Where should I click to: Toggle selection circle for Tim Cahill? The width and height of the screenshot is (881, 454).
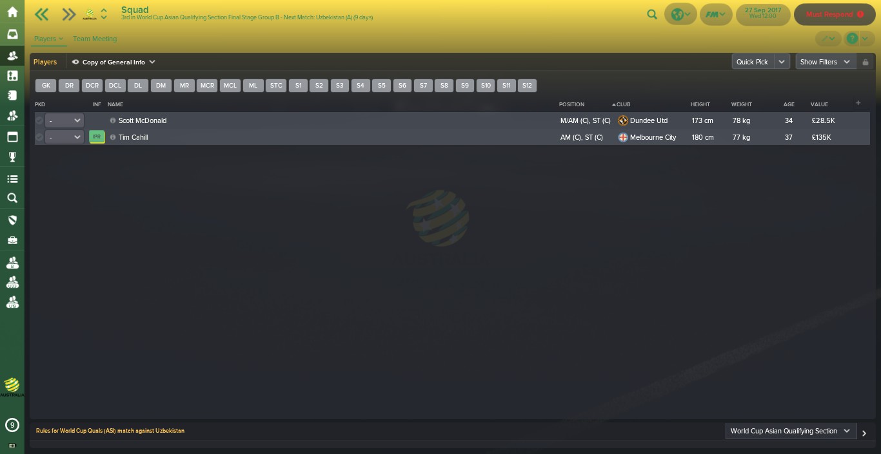(x=39, y=137)
